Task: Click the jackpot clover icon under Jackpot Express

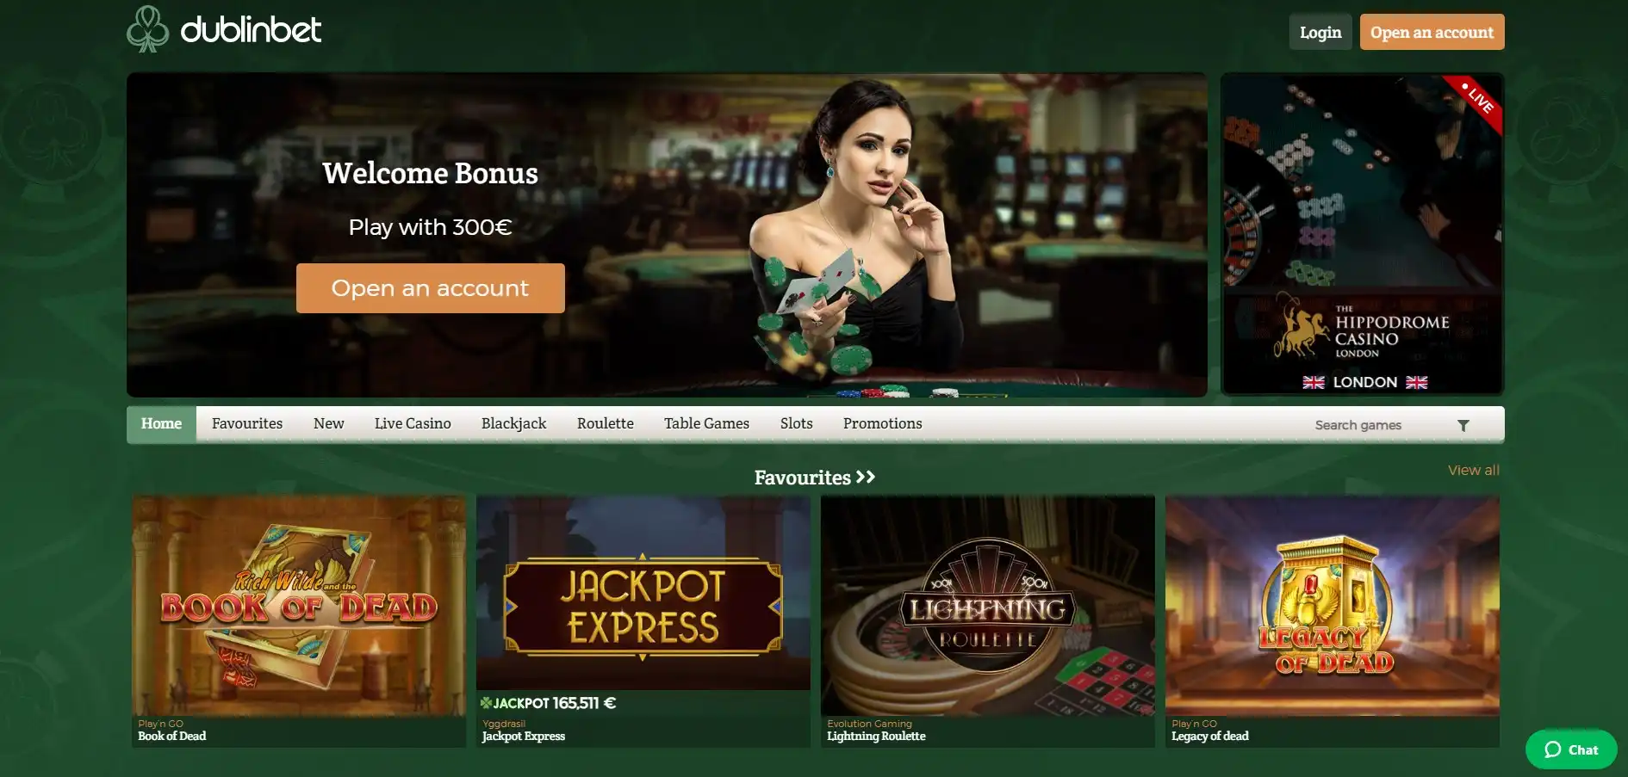Action: pos(486,703)
